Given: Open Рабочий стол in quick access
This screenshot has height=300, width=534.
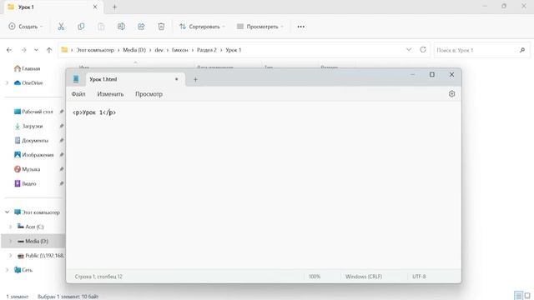Looking at the screenshot, I should pyautogui.click(x=33, y=112).
